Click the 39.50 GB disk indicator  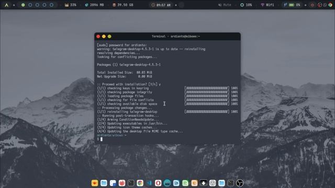tap(123, 5)
